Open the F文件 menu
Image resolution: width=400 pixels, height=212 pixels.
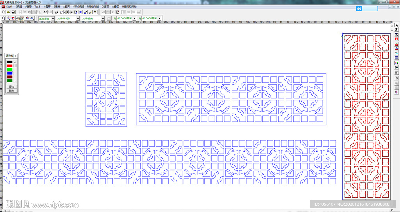tap(9, 7)
